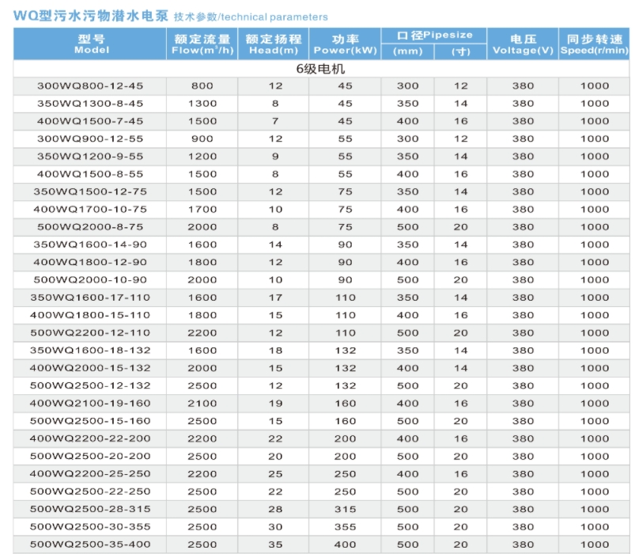This screenshot has height=554, width=635.
Task: Select the 500WQ2500-35-400 model cell
Action: [x=91, y=545]
